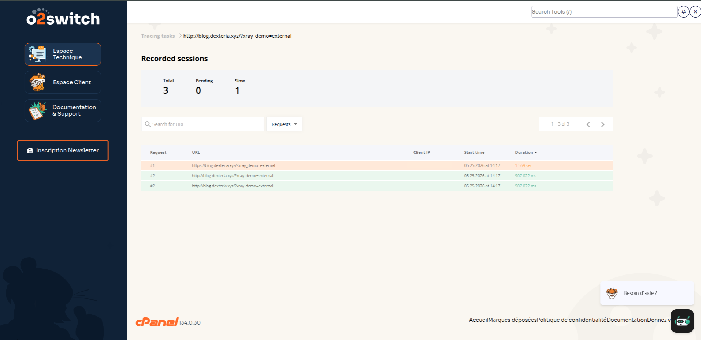Click the Total sessions count 3
This screenshot has height=340, width=702.
pyautogui.click(x=166, y=90)
